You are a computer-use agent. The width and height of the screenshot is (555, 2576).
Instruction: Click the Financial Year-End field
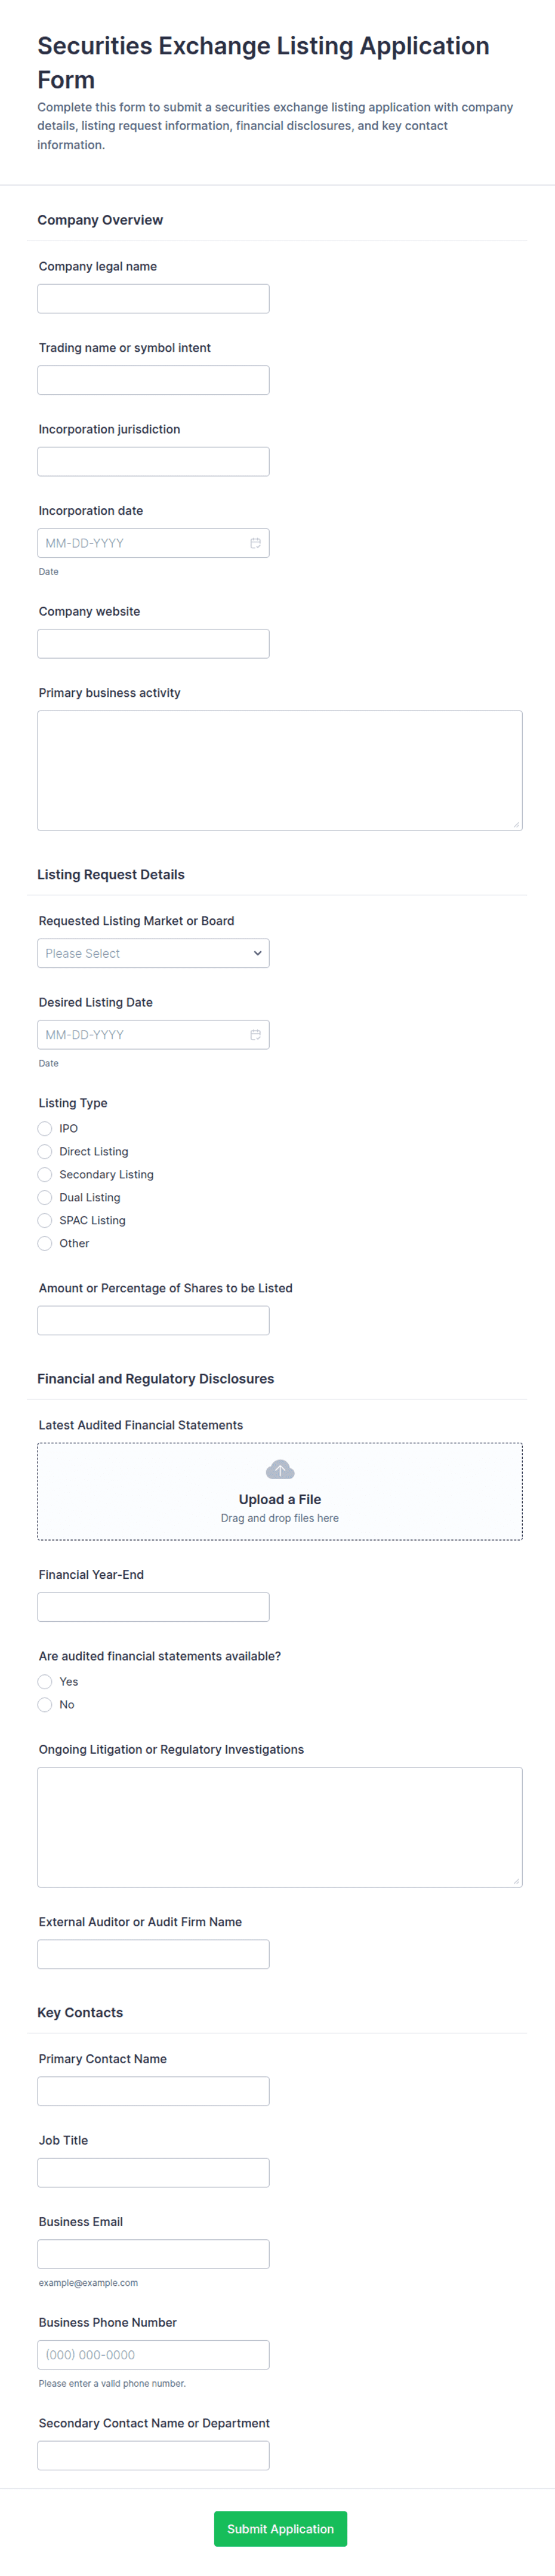[x=153, y=1607]
